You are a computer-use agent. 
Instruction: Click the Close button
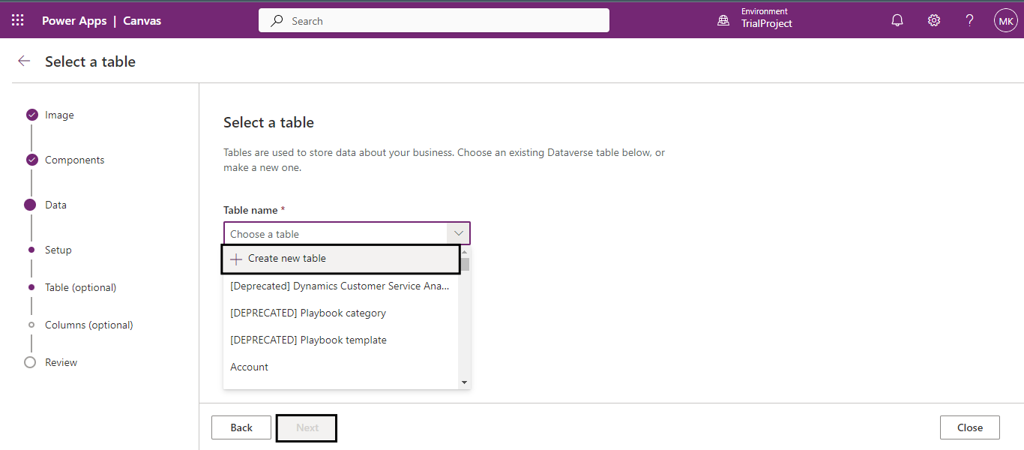(969, 427)
